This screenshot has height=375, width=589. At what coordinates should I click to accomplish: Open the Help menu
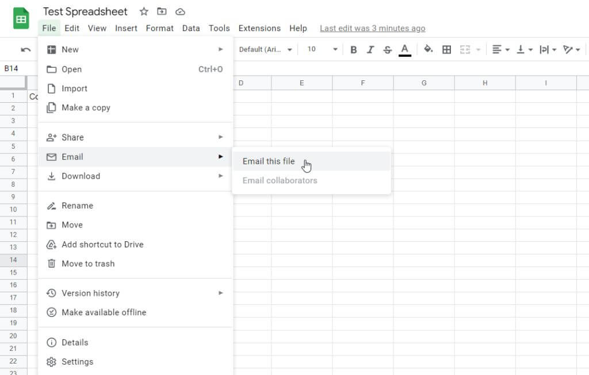[x=298, y=28]
